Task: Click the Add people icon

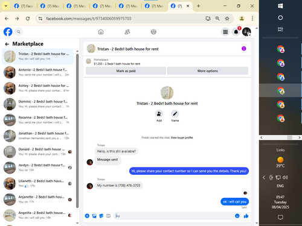Action: coord(159,114)
